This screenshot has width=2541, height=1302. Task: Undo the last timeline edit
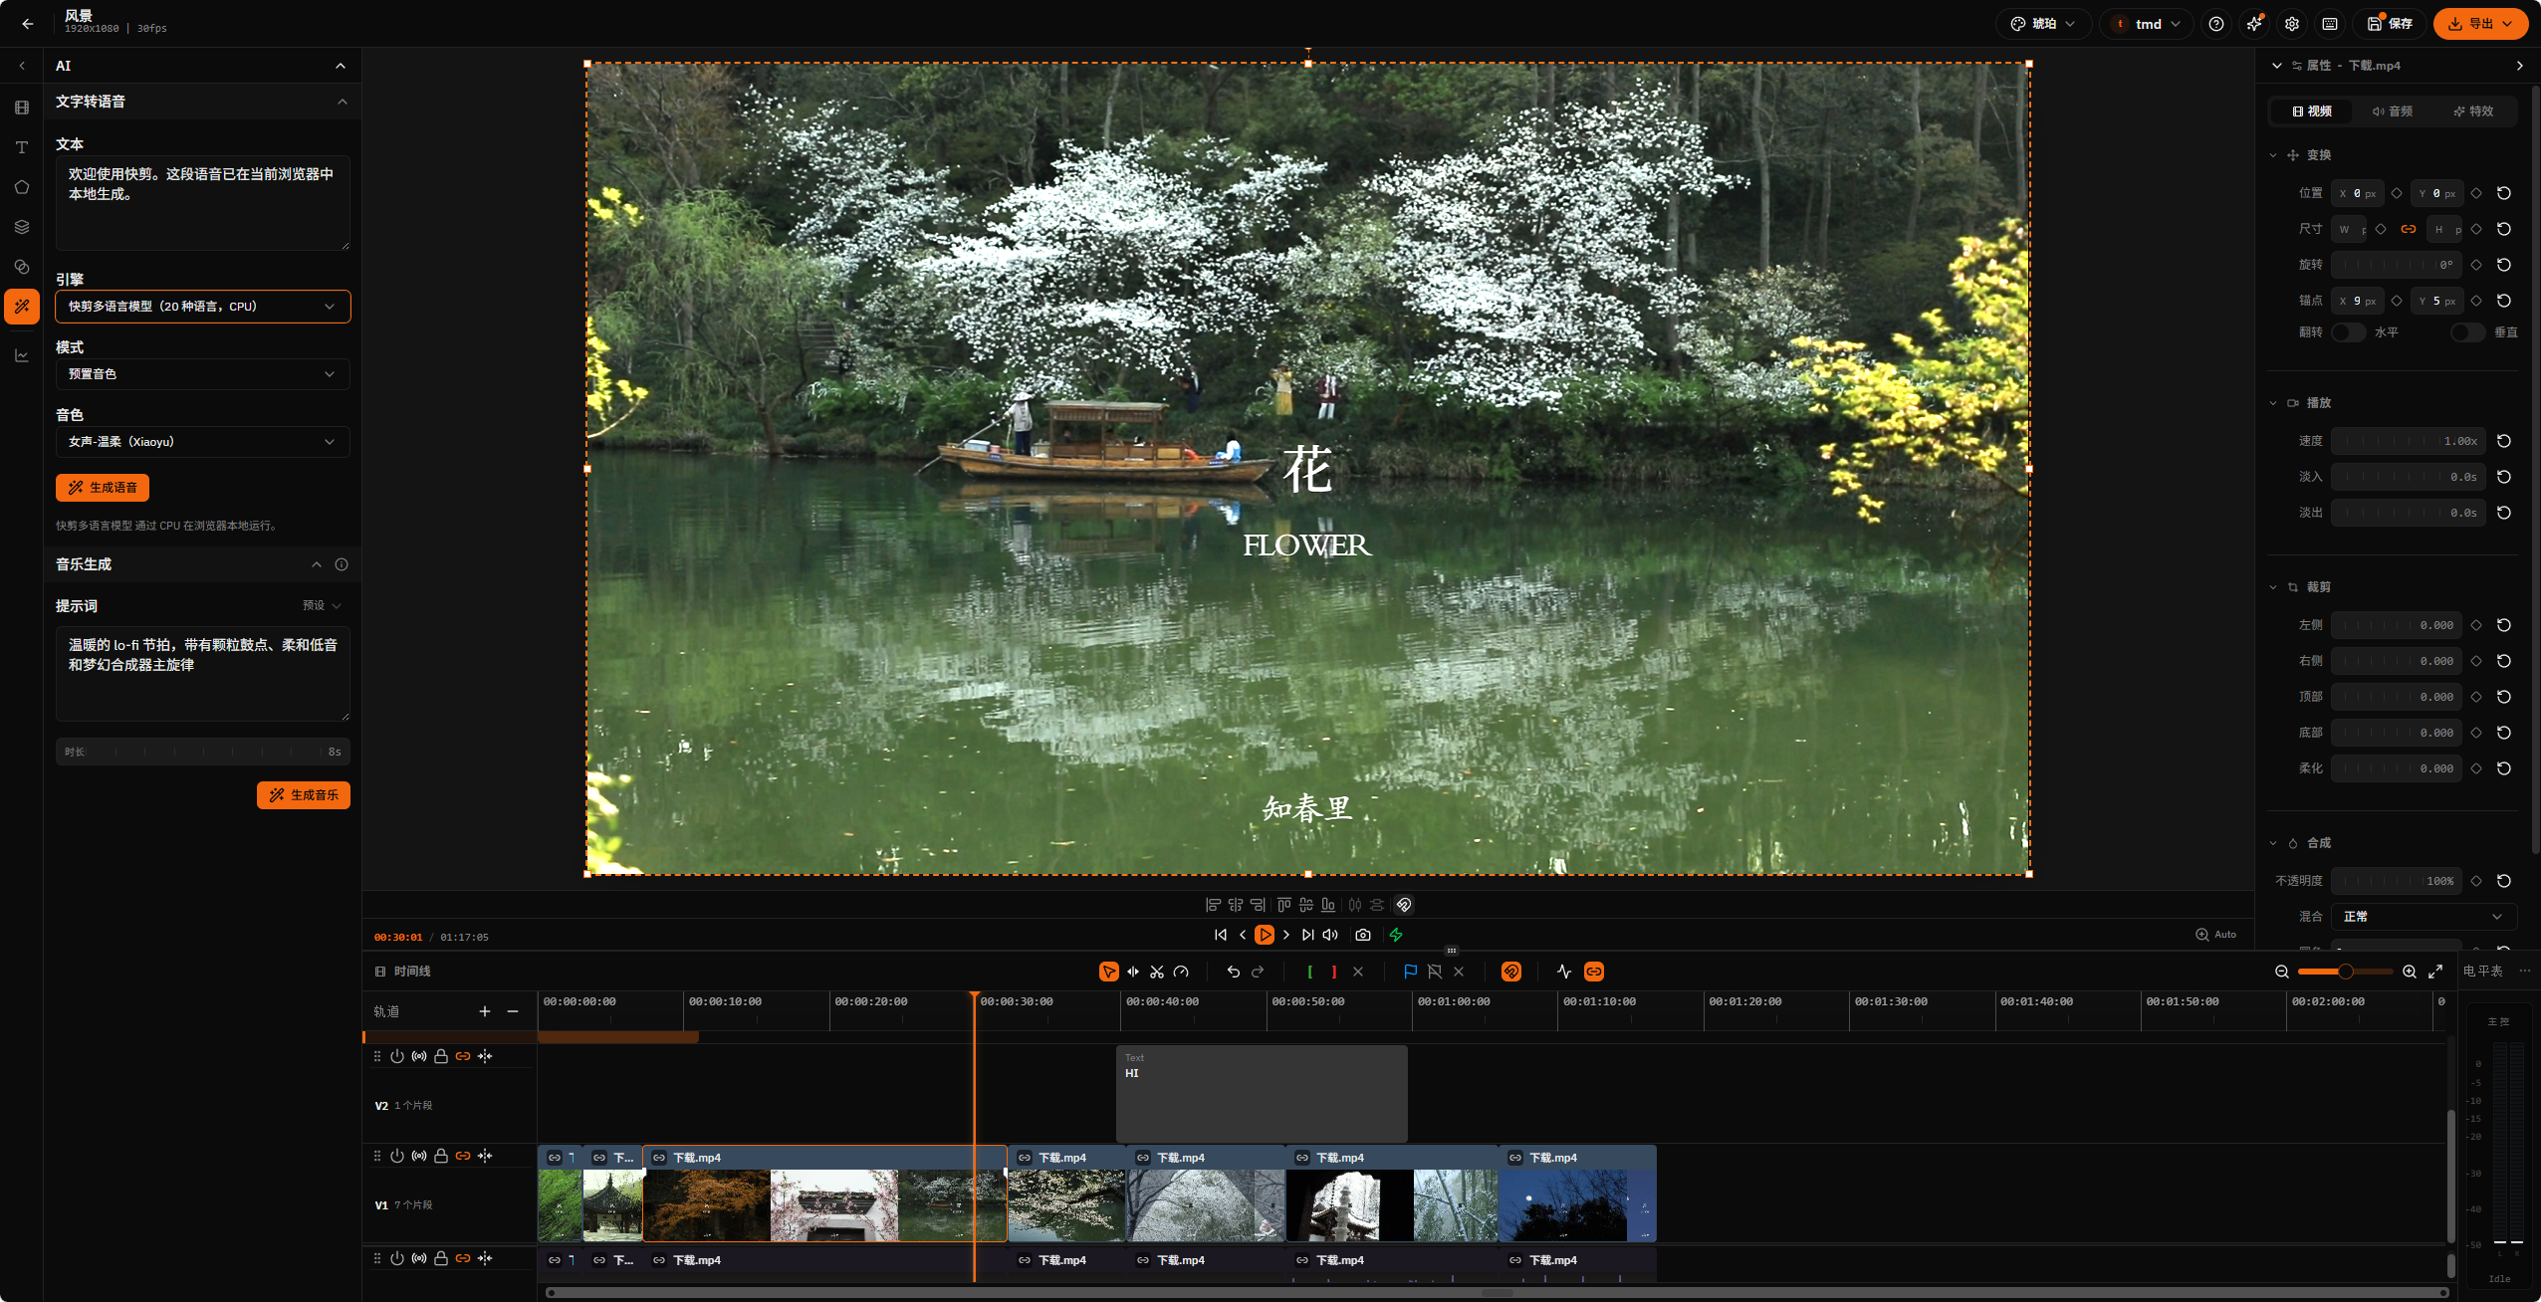pyautogui.click(x=1234, y=972)
